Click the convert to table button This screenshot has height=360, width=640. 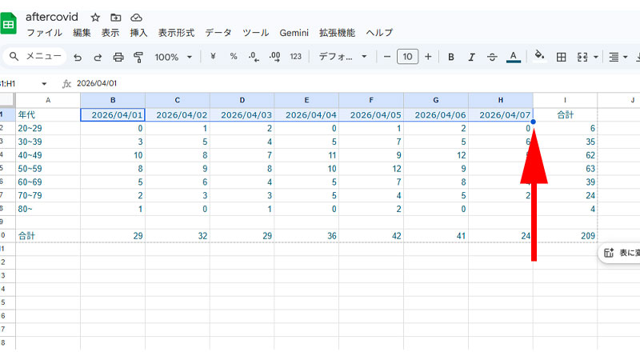[x=619, y=253]
